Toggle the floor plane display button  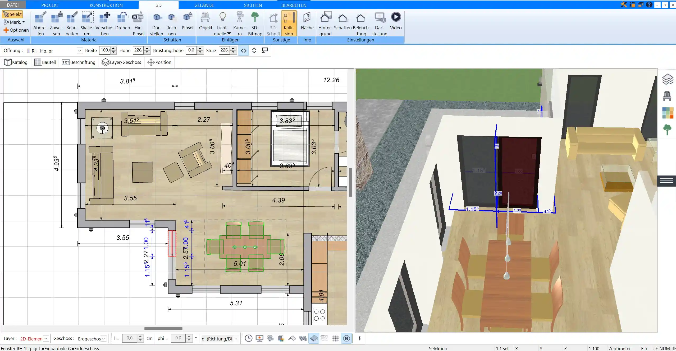point(314,338)
